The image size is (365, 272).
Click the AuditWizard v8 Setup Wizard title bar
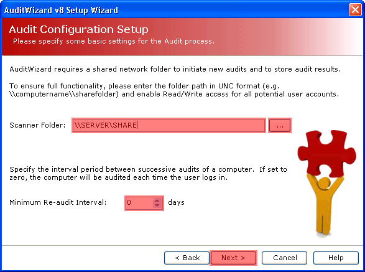[x=175, y=10]
